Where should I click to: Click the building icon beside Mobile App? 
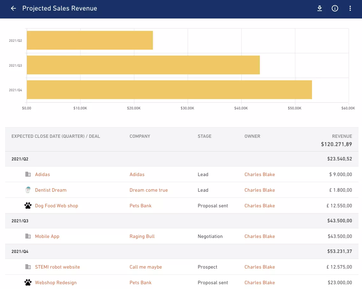(28, 236)
